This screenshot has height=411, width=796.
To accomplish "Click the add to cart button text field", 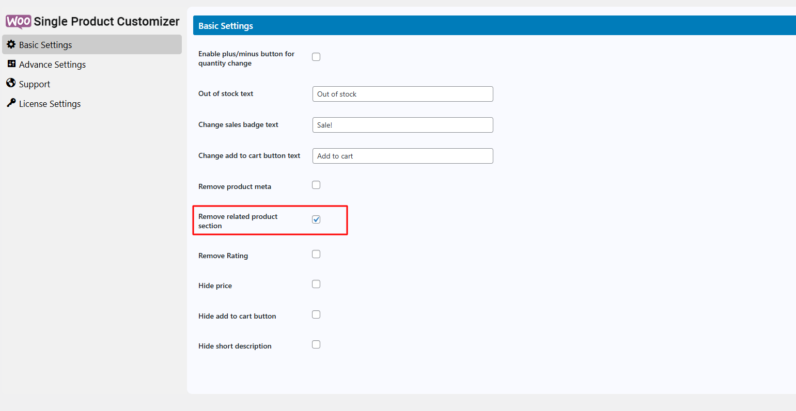I will (x=402, y=156).
